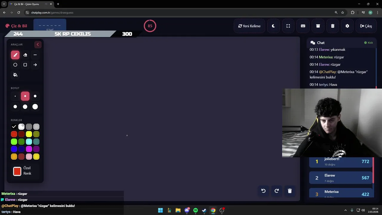Pick the black color swatch
The image size is (382, 215).
(14, 127)
